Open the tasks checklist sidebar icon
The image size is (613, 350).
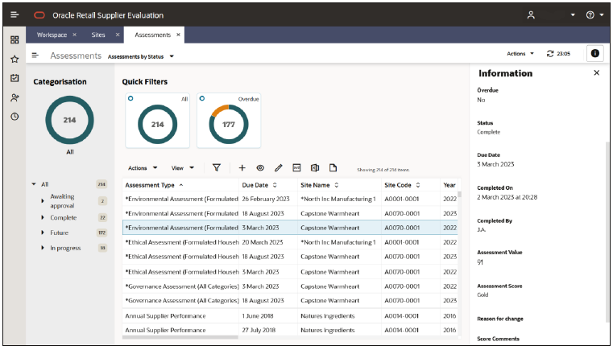(14, 78)
